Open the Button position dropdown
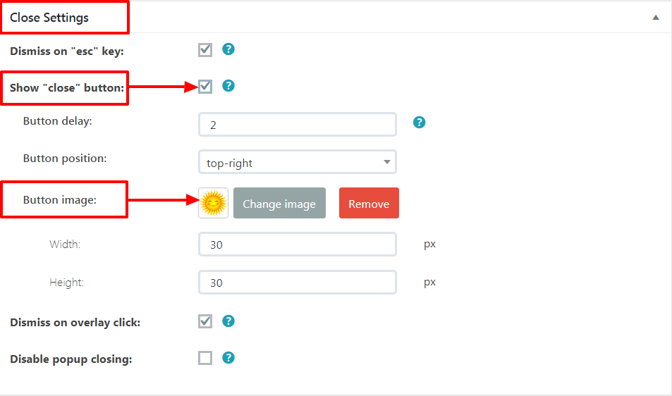Image resolution: width=672 pixels, height=396 pixels. [x=298, y=162]
